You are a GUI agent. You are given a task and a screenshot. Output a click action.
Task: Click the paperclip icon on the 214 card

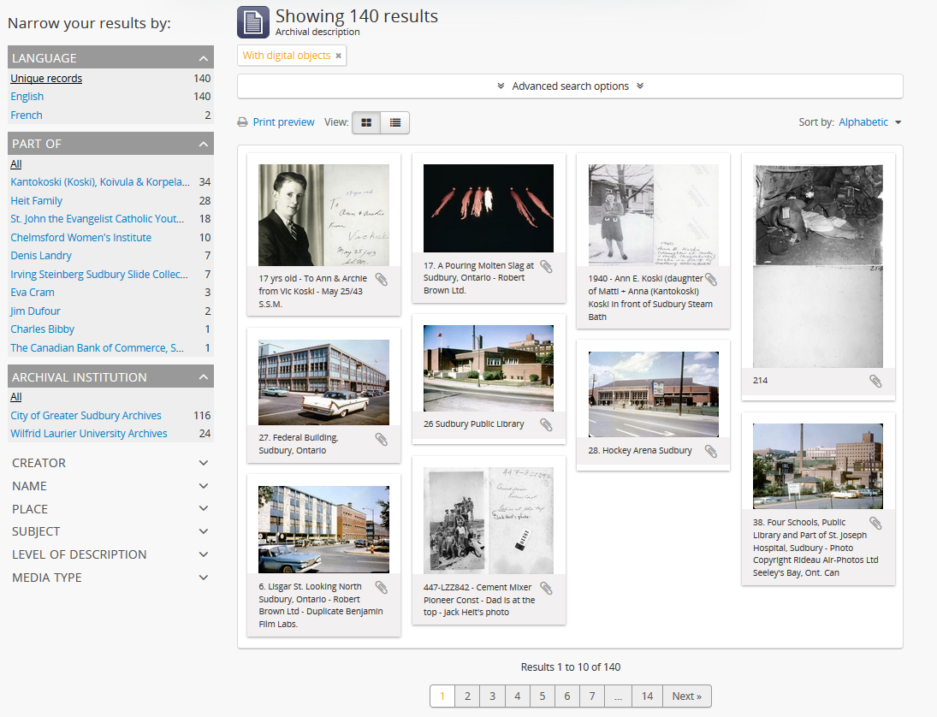pyautogui.click(x=875, y=381)
